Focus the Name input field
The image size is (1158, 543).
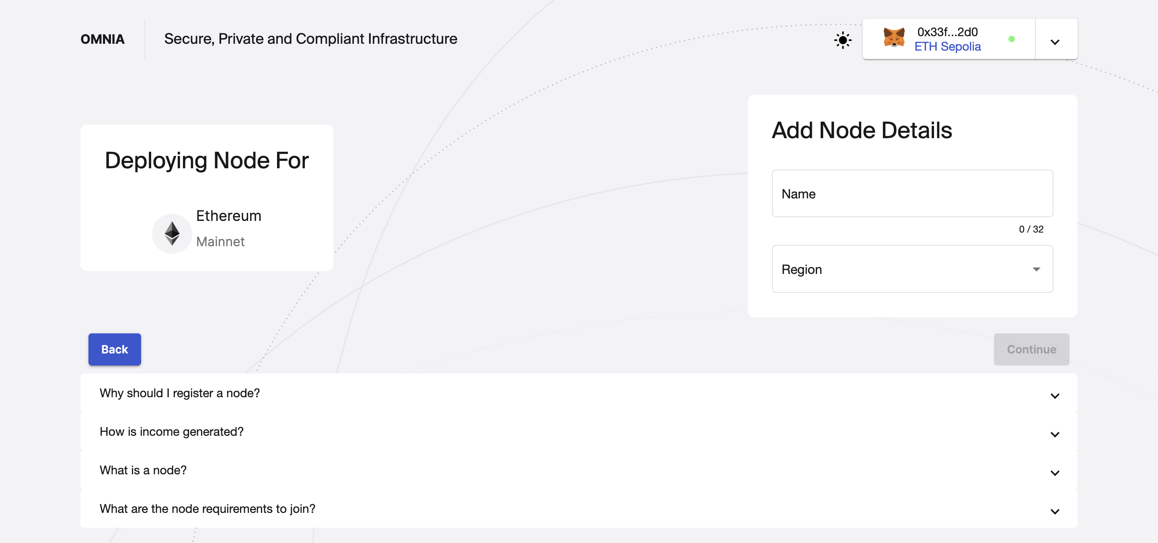coord(912,194)
